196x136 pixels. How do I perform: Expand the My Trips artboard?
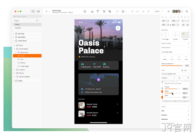point(14,34)
